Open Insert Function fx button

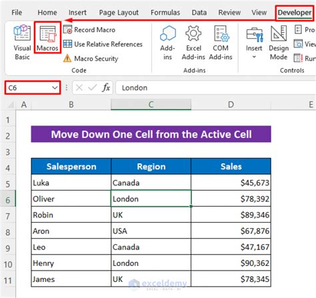[x=106, y=88]
